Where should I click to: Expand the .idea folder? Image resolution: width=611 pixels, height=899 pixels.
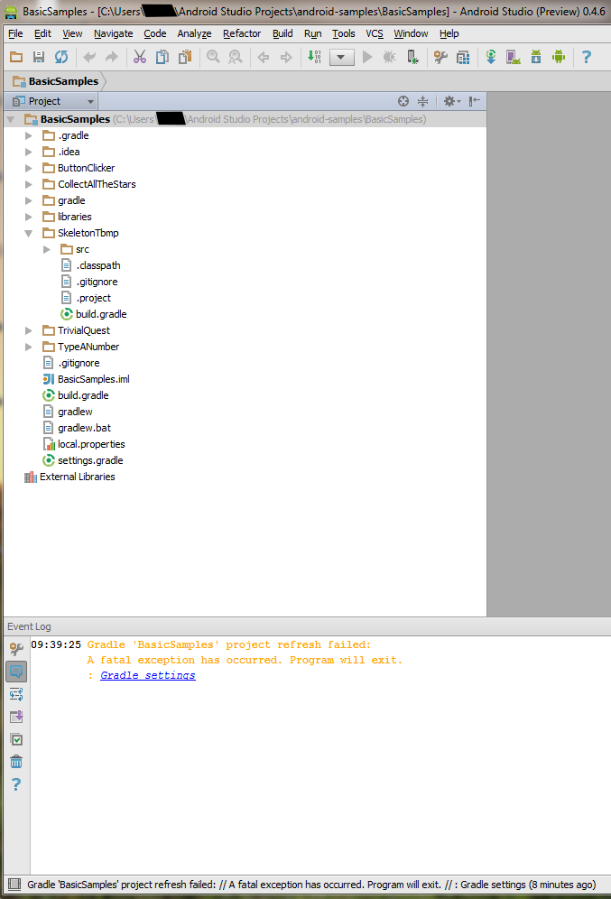[29, 152]
